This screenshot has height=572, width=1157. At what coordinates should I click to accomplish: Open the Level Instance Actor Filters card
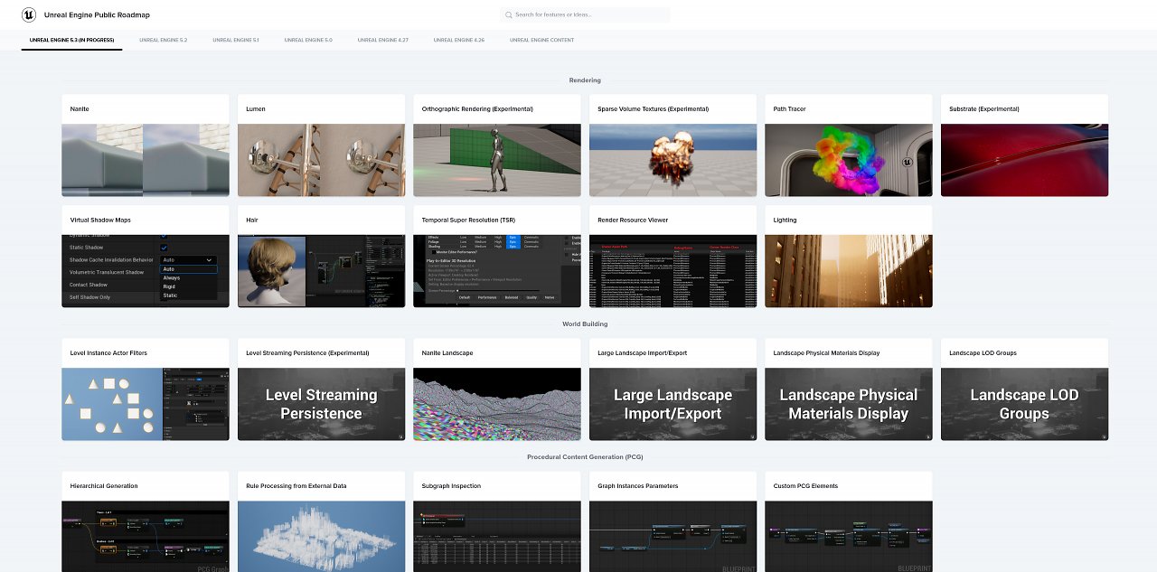[x=146, y=389]
